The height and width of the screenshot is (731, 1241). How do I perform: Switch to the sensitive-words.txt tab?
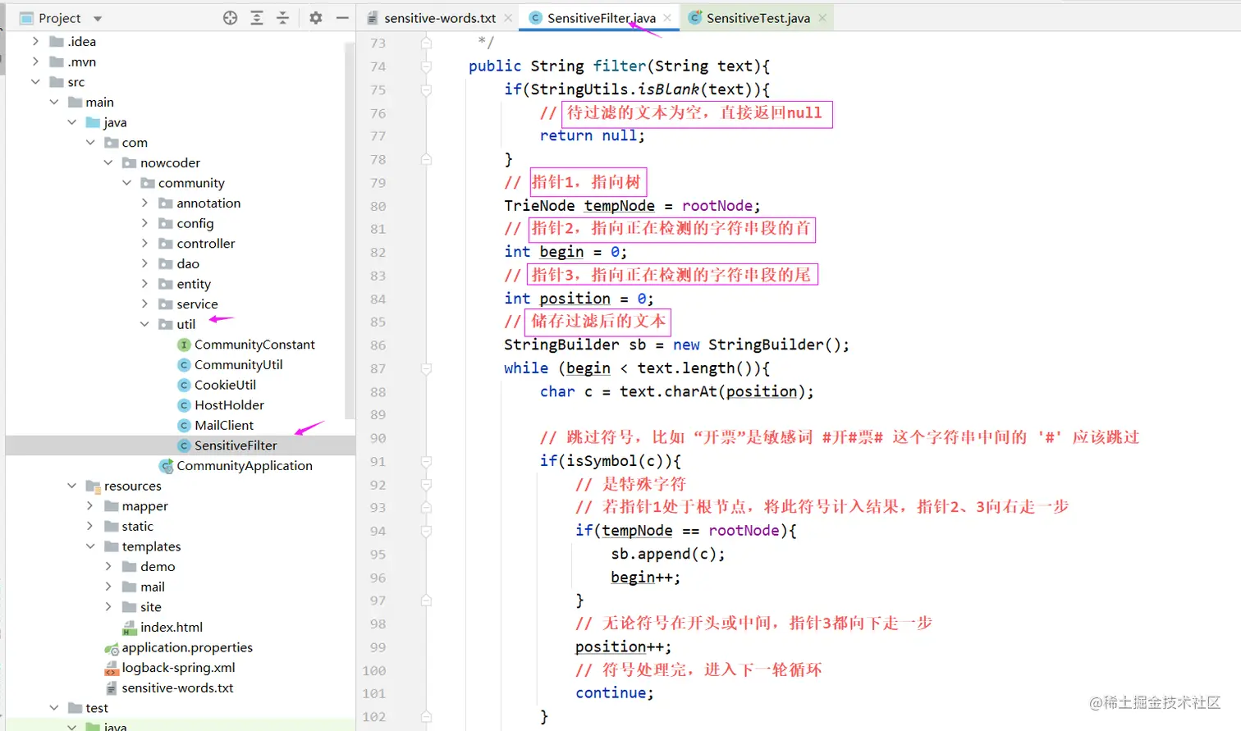click(x=440, y=18)
